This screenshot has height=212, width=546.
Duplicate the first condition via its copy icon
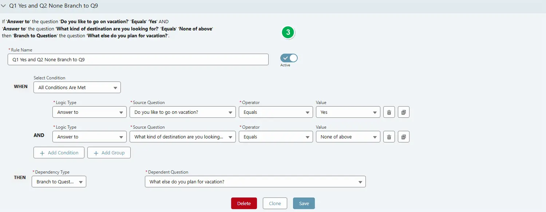[x=403, y=112]
